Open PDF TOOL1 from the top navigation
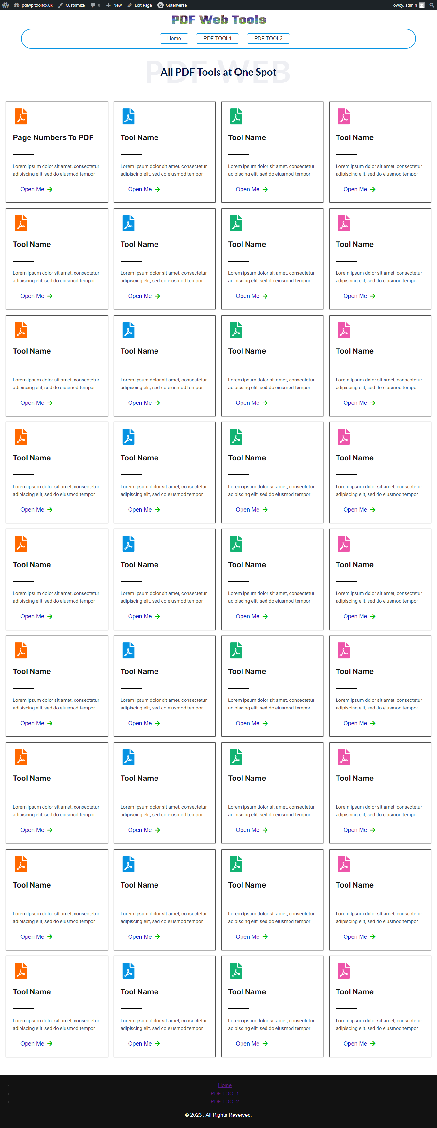This screenshot has width=437, height=1128. 218,39
